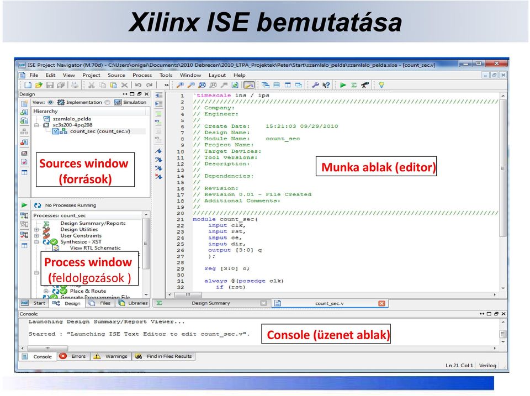Click the Zoom In magnifier icon
This screenshot has width=530, height=396.
pyautogui.click(x=180, y=85)
